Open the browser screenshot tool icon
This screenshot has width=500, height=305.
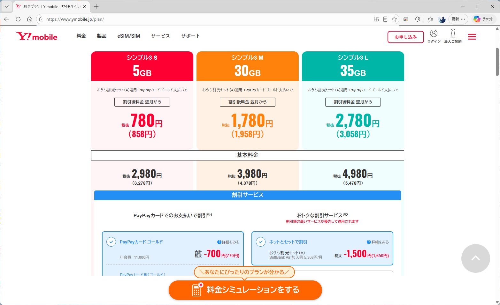coord(406,19)
